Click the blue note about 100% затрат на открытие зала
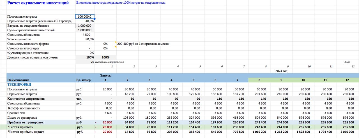 click(121, 3)
